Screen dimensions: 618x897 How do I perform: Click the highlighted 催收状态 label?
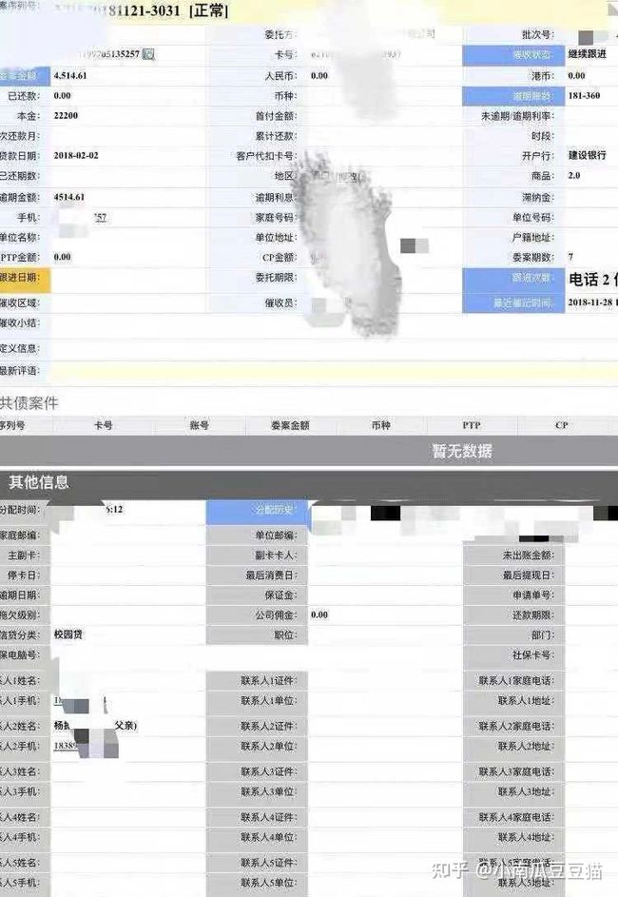click(513, 55)
